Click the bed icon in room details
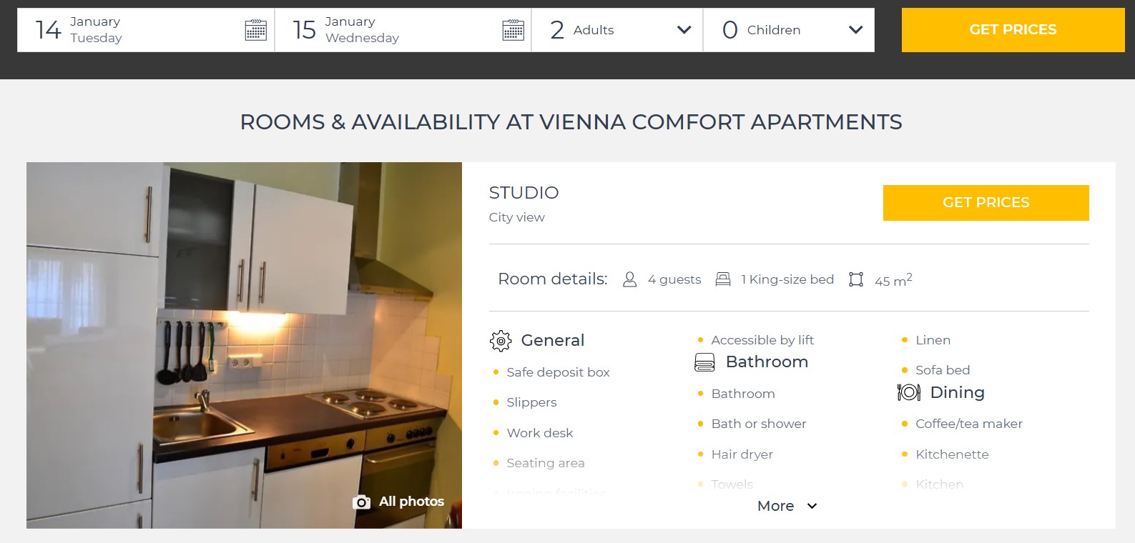Image resolution: width=1135 pixels, height=543 pixels. pos(723,279)
